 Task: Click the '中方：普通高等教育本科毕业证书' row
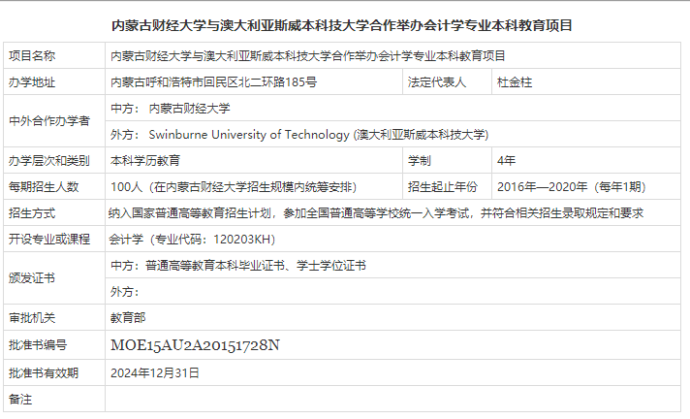pyautogui.click(x=392, y=265)
